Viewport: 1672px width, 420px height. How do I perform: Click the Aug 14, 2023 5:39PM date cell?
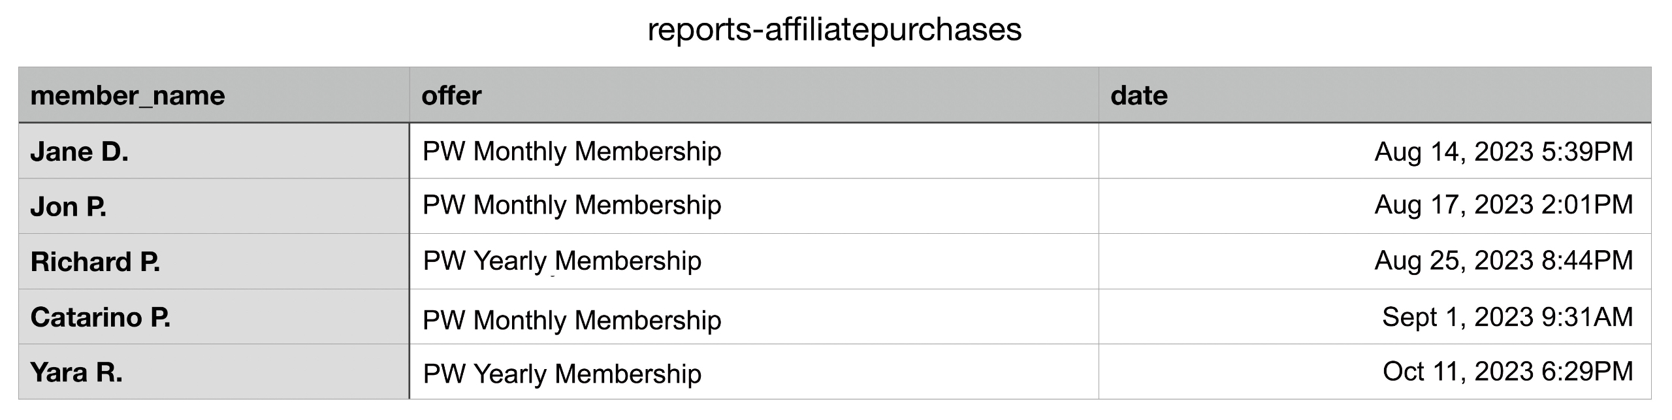click(1503, 152)
